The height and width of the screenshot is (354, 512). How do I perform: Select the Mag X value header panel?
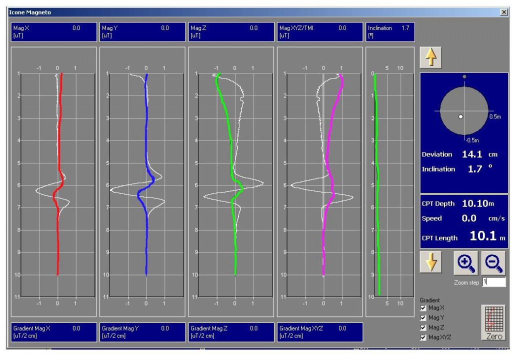(53, 32)
